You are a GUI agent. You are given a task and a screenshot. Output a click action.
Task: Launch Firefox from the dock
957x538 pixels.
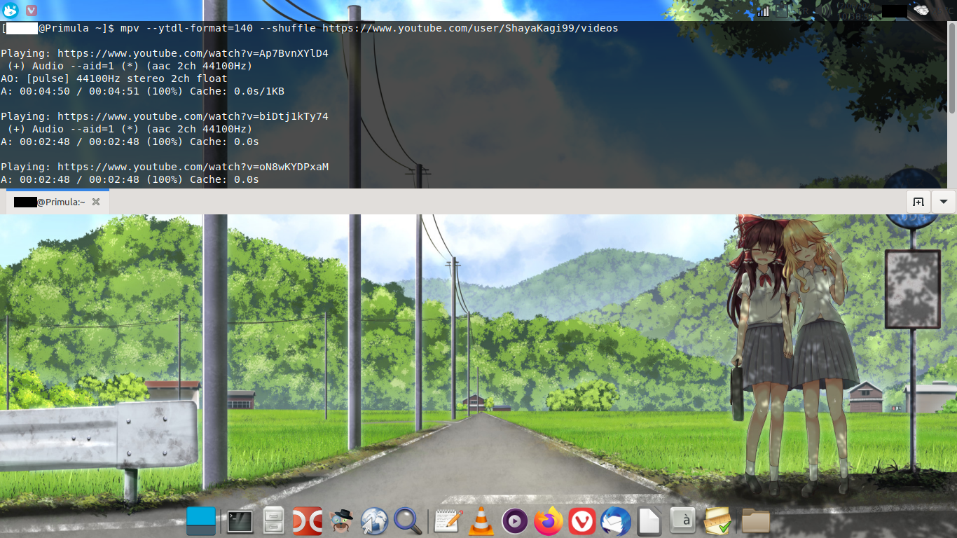548,521
